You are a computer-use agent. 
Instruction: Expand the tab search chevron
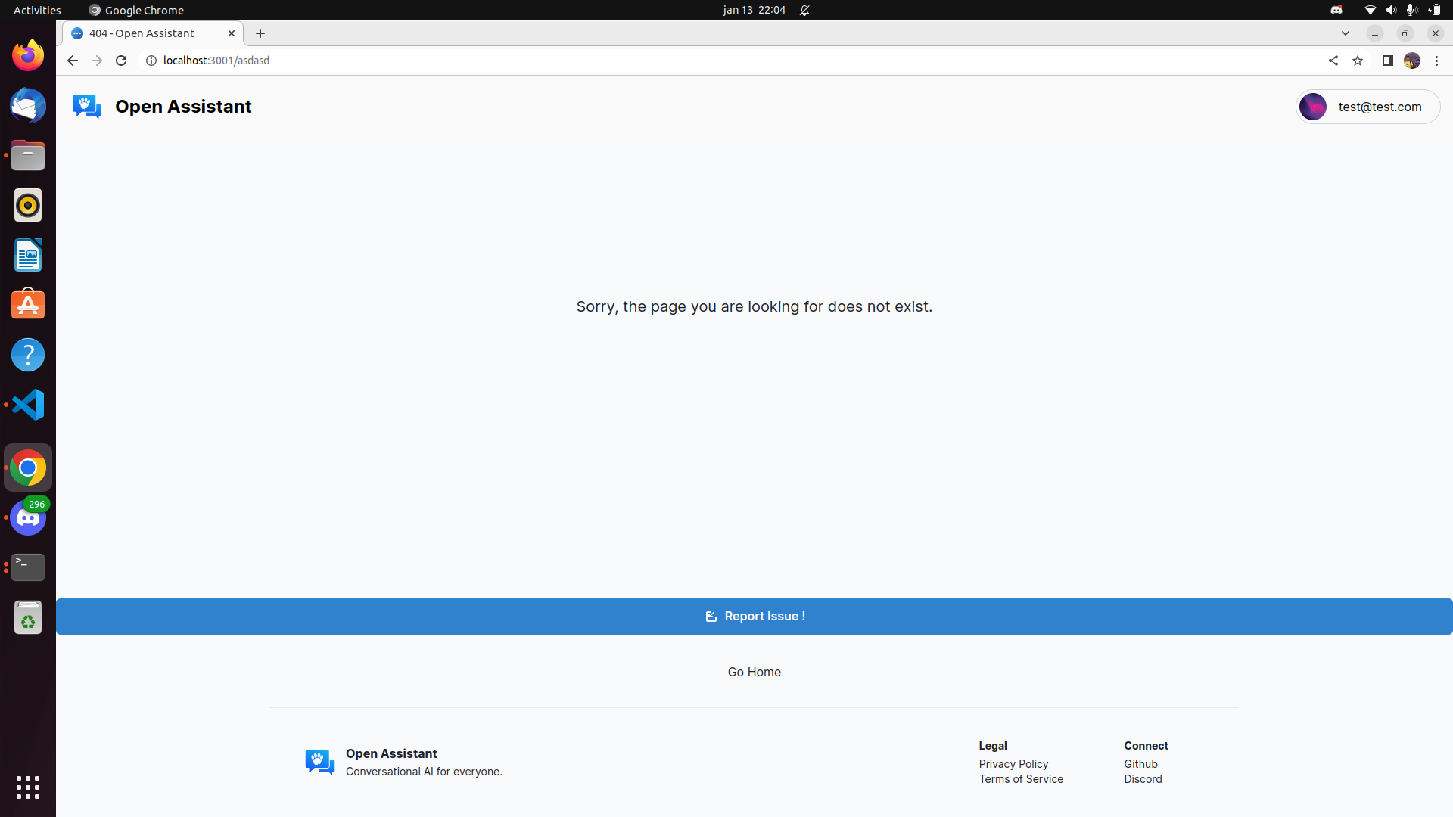click(x=1346, y=33)
